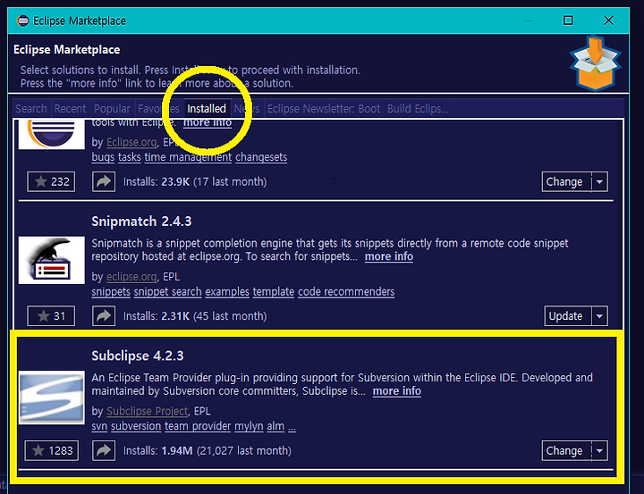Open the dropdown arrow next to Snipmatch Update
Image resolution: width=644 pixels, height=494 pixels.
pyautogui.click(x=599, y=316)
